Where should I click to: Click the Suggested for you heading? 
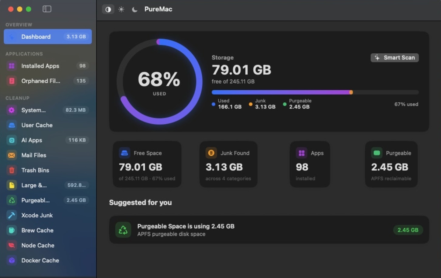click(x=140, y=203)
